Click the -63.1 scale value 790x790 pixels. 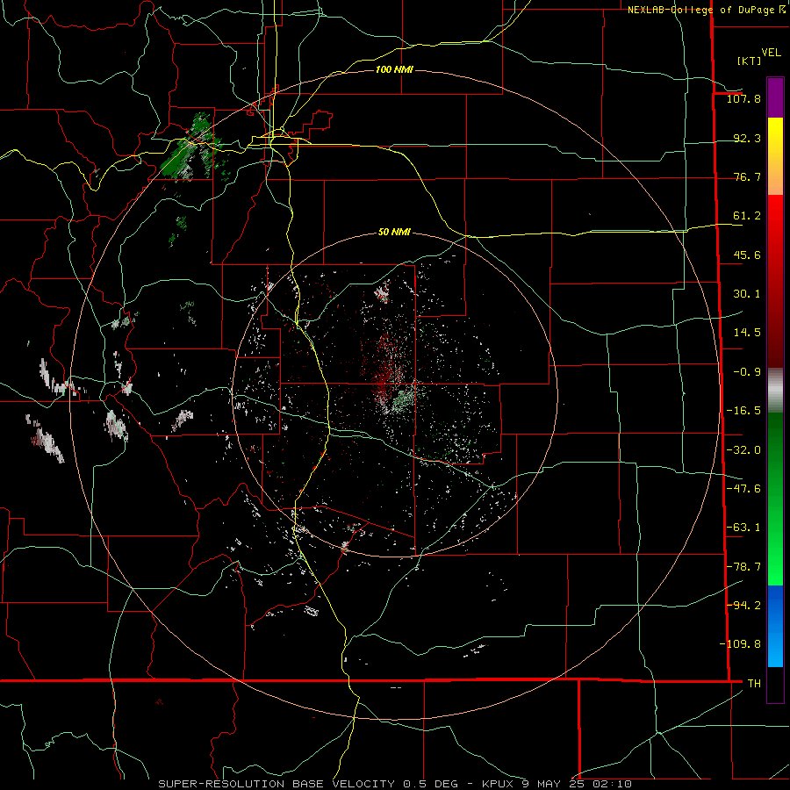pyautogui.click(x=743, y=528)
